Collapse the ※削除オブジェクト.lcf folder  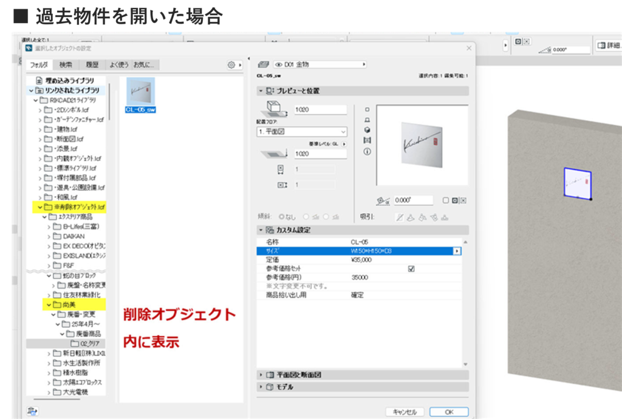tap(39, 207)
